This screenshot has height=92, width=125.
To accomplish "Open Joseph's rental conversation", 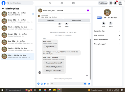I will tap(17, 35).
